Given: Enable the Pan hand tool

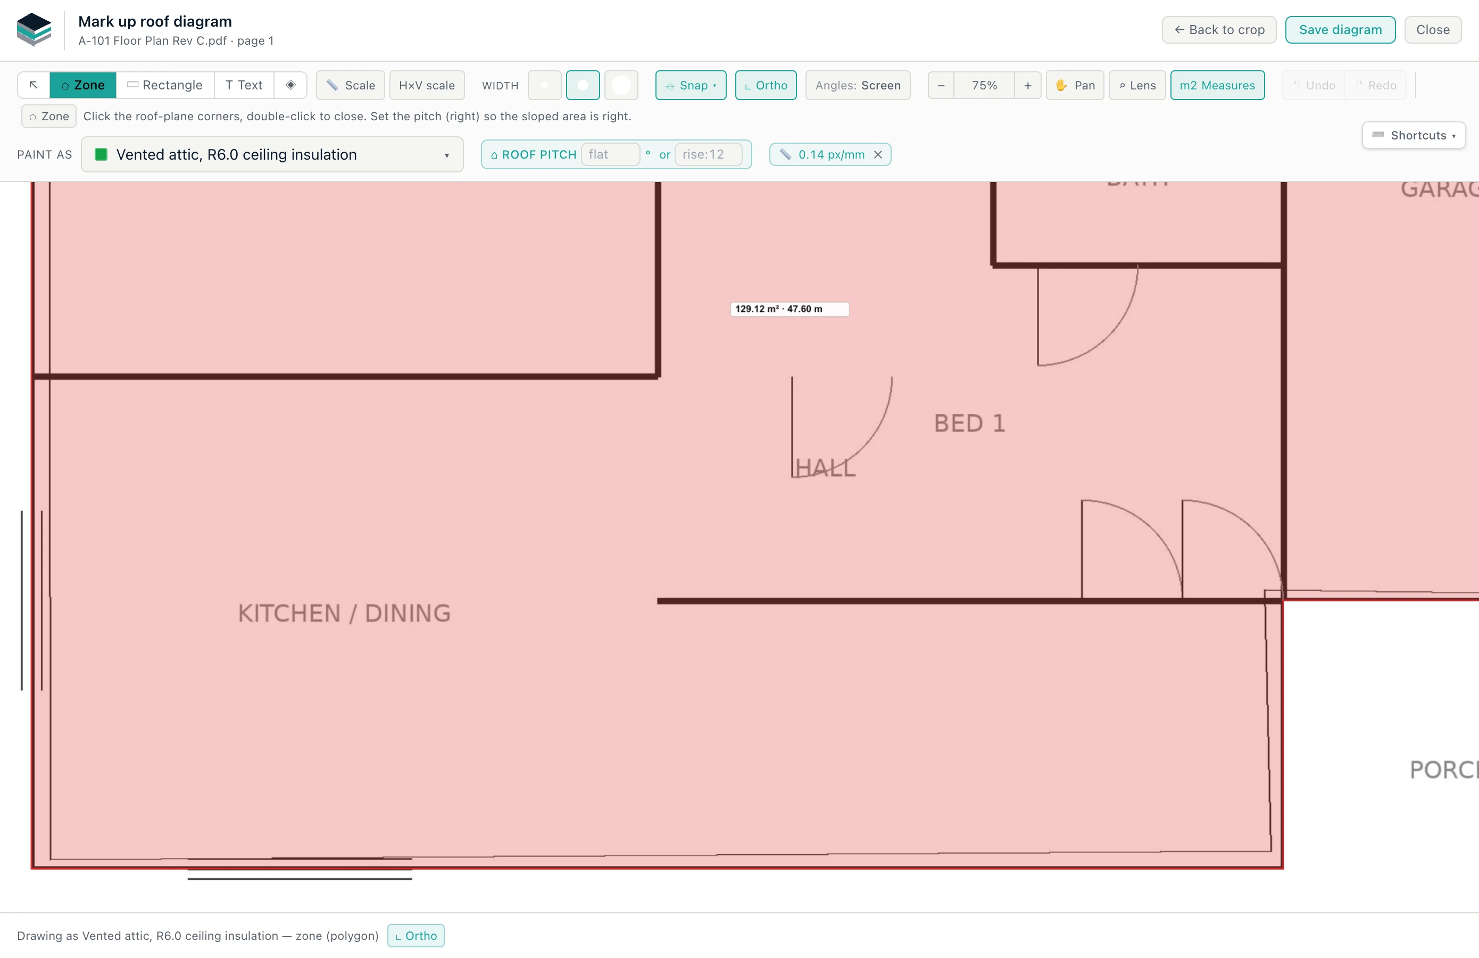Looking at the screenshot, I should click(x=1075, y=85).
